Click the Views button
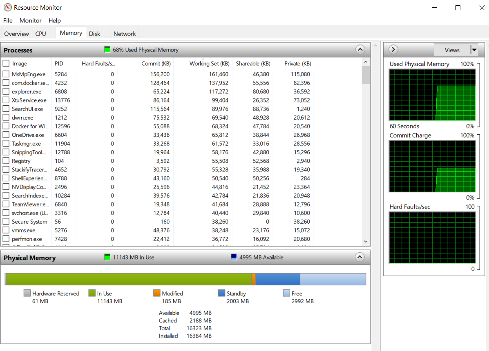The height and width of the screenshot is (351, 489). [x=452, y=50]
